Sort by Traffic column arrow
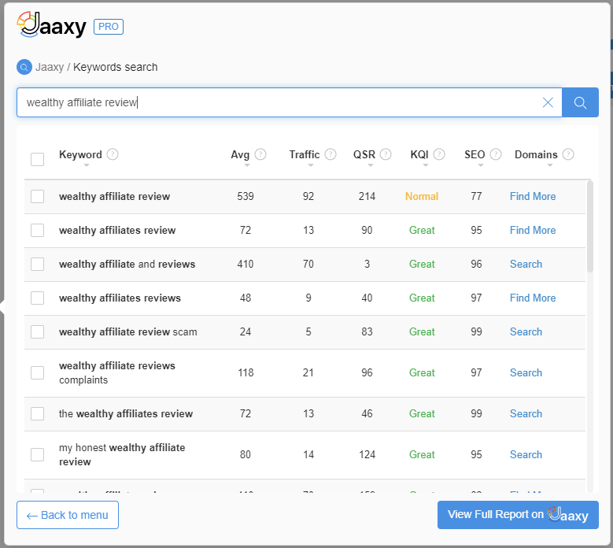The image size is (613, 548). pyautogui.click(x=311, y=165)
